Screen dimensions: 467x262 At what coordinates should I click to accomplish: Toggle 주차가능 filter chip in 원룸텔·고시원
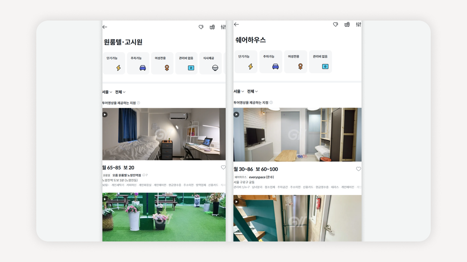138,63
